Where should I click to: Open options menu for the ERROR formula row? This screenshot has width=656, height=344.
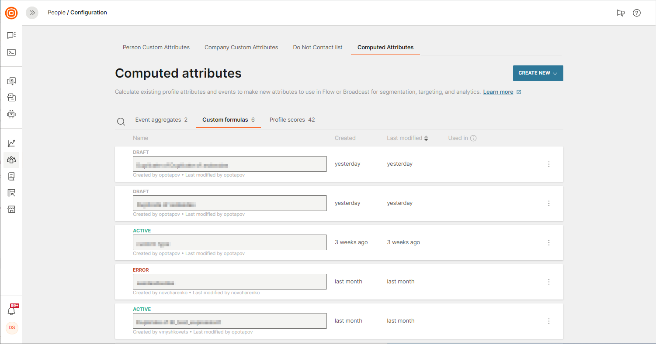click(549, 282)
